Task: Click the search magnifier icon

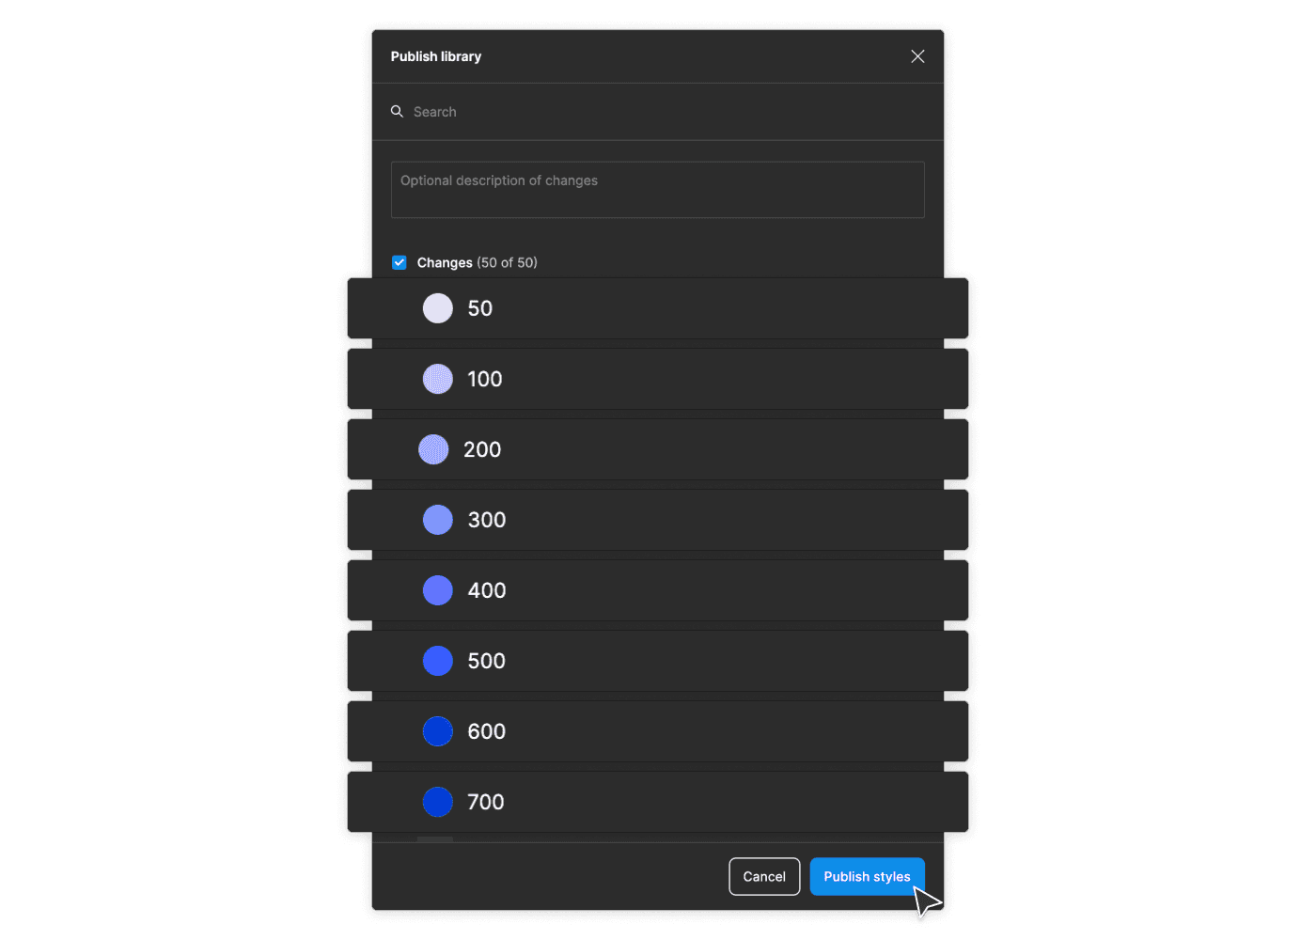Action: tap(397, 111)
